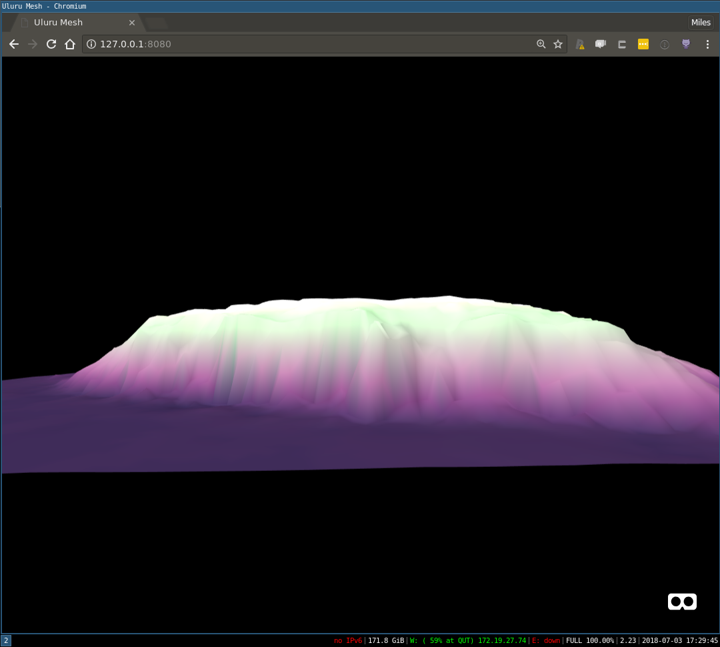The width and height of the screenshot is (720, 647).
Task: Open the Miles profile switcher
Action: pyautogui.click(x=701, y=23)
